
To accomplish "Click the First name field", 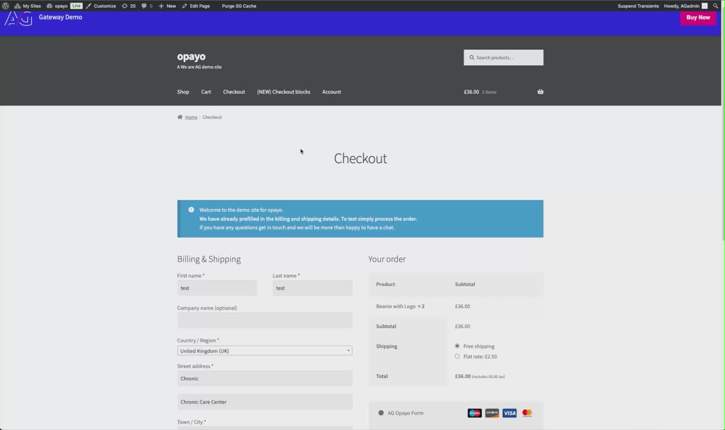I will pos(217,288).
